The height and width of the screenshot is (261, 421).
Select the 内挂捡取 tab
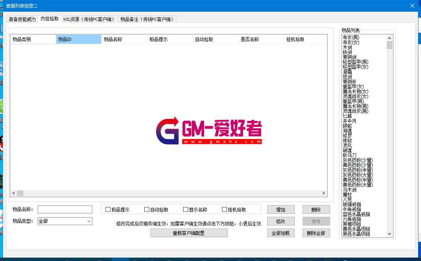tap(50, 19)
